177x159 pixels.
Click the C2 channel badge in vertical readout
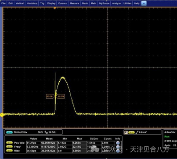(9, 132)
